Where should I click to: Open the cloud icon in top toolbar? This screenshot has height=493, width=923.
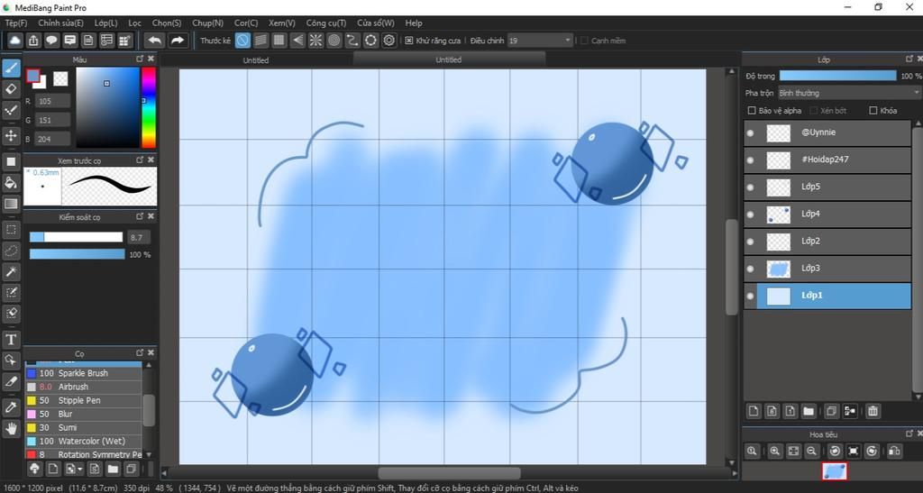point(14,40)
